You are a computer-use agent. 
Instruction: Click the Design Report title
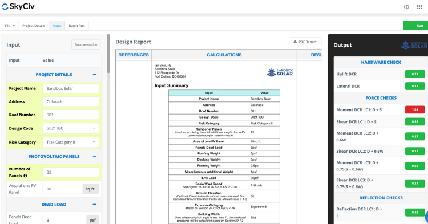pyautogui.click(x=133, y=42)
